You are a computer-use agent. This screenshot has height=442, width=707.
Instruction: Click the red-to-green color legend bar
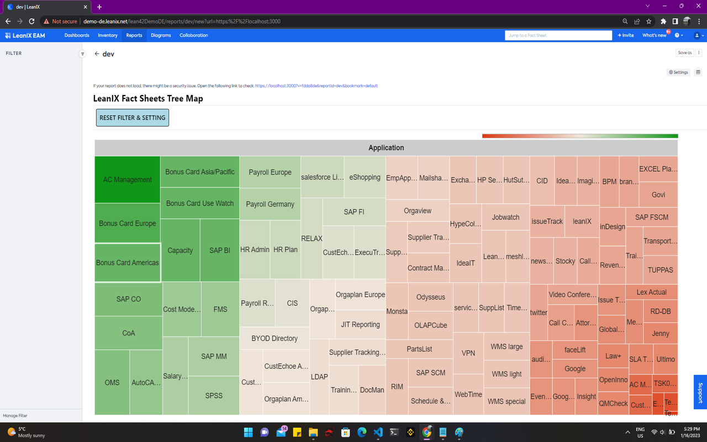(x=580, y=136)
